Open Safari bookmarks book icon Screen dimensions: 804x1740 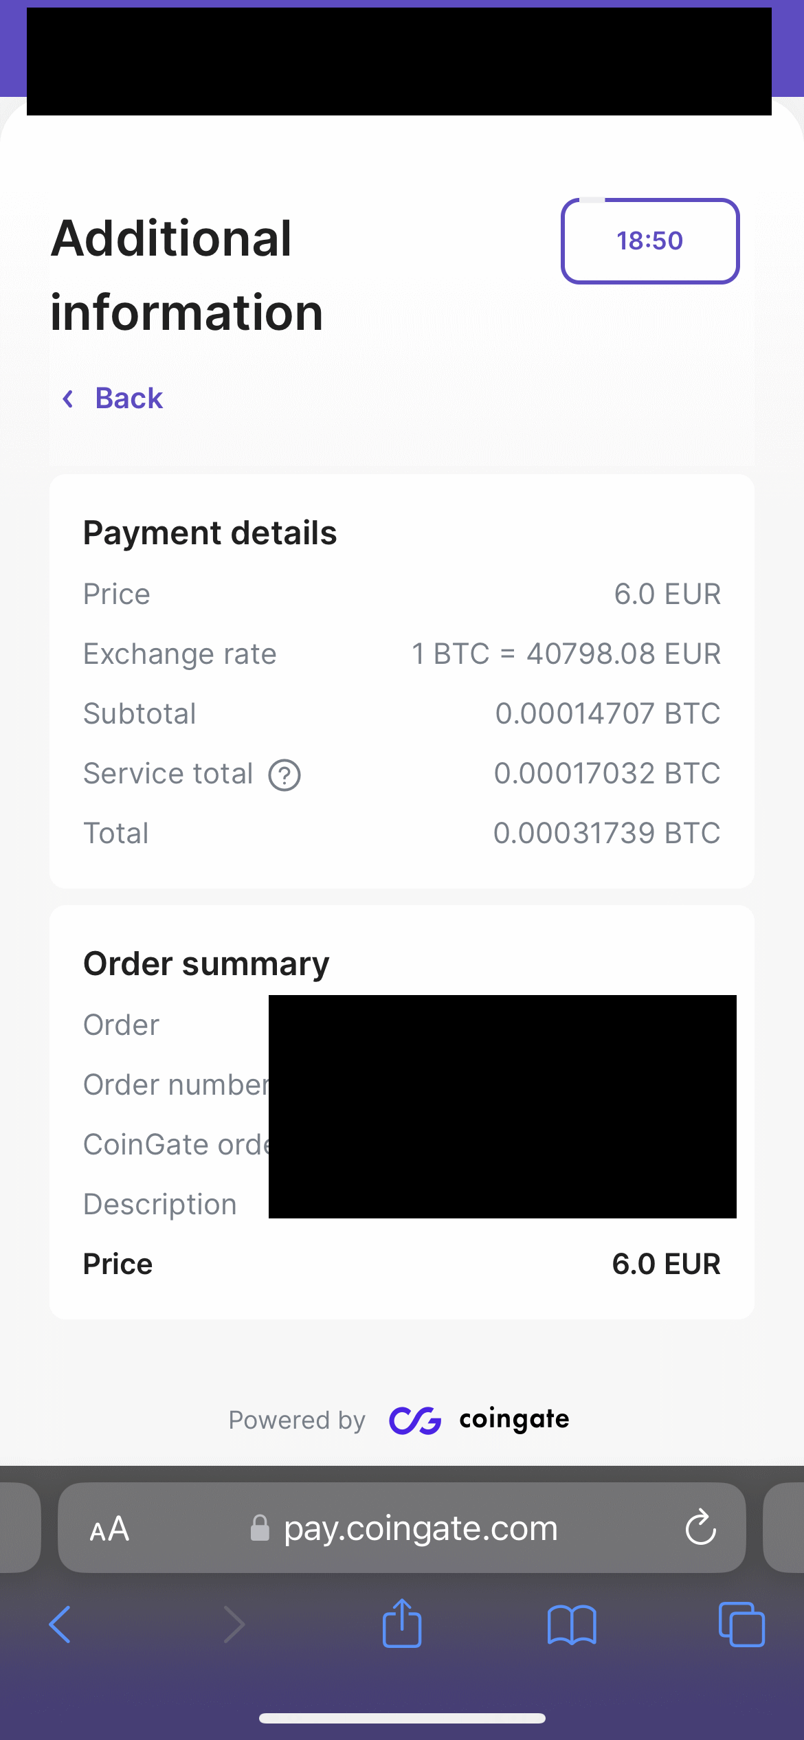coord(572,1625)
